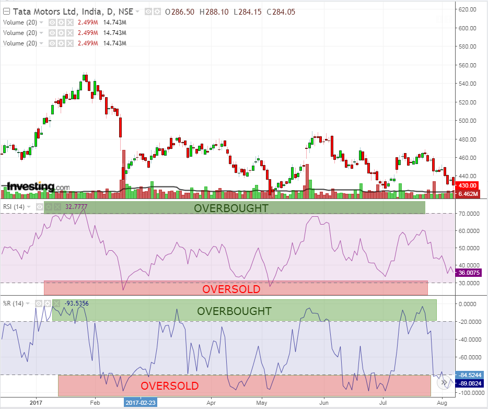The image size is (488, 409).
Task: Click the Aug label on time axis
Action: point(442,403)
